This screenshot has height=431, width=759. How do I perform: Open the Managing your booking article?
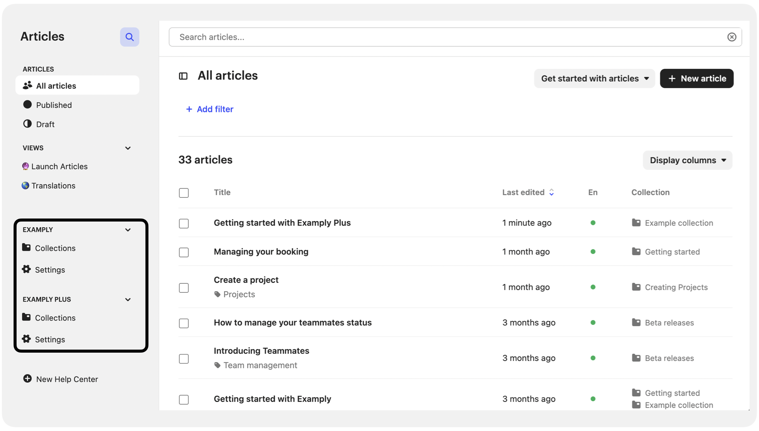pos(261,251)
